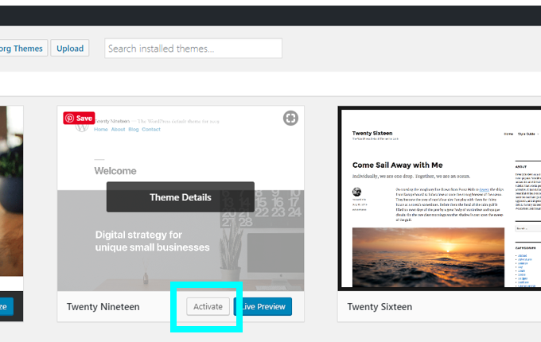This screenshot has width=541, height=342.
Task: Click the sunset image in the Twenty Sixteen preview
Action: click(428, 257)
